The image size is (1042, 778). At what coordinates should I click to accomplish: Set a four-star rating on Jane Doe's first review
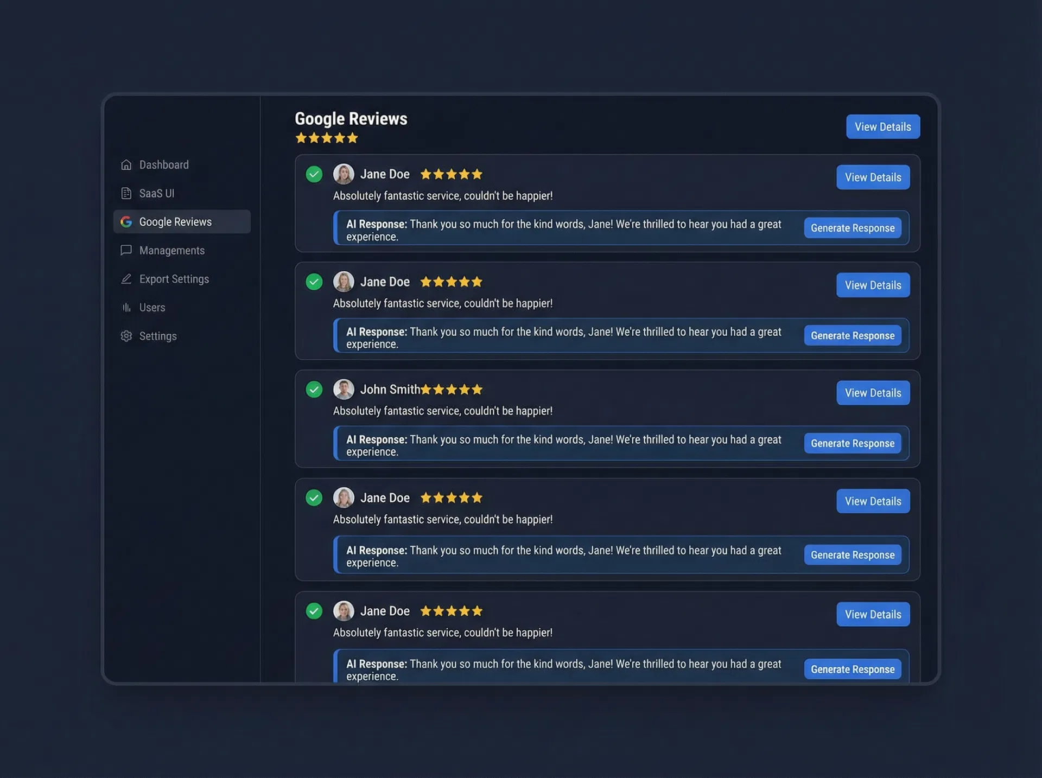click(x=465, y=174)
